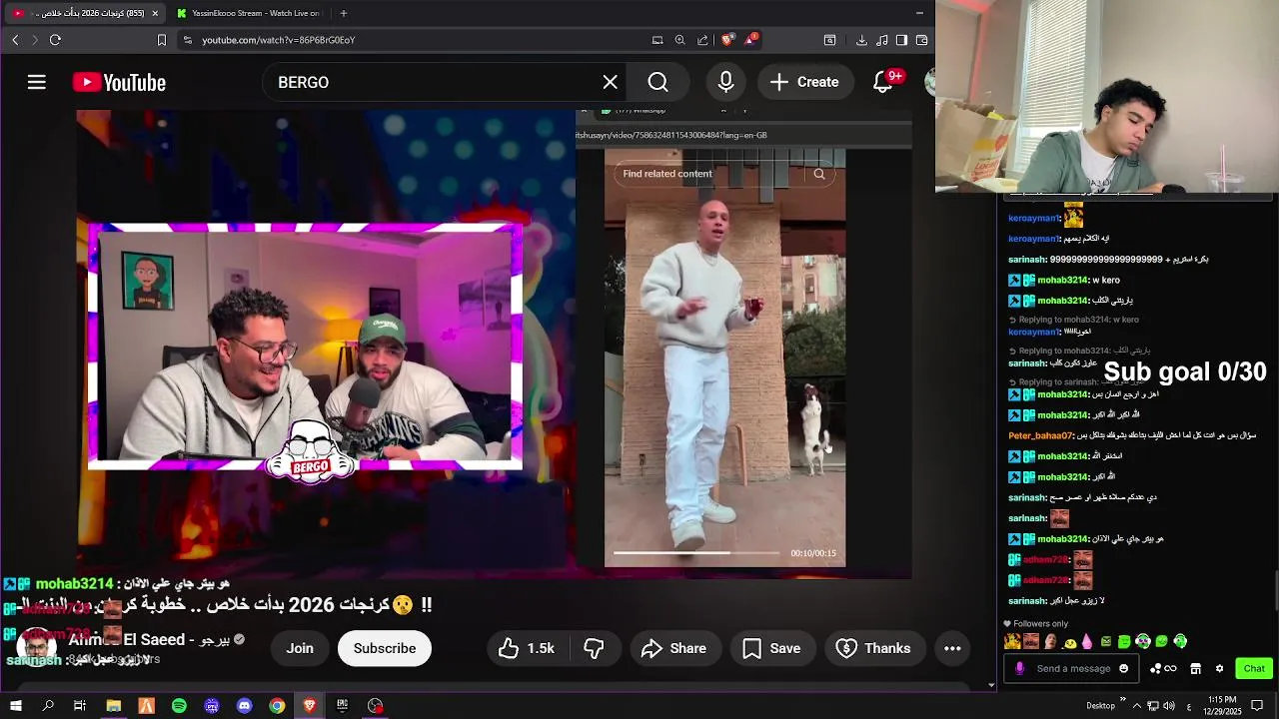Type in Send a message field
Viewport: 1279px width, 719px height.
(1073, 669)
